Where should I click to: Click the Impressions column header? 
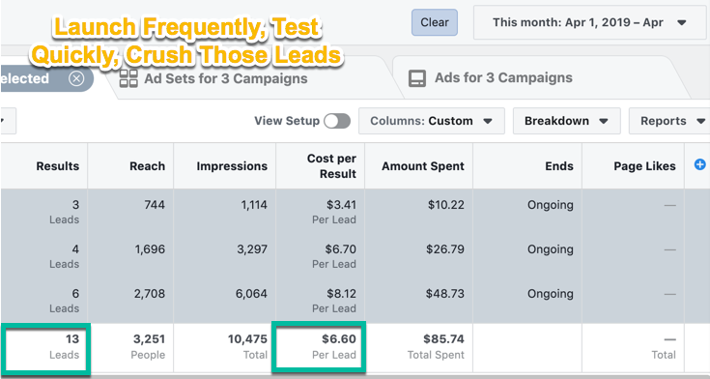(232, 166)
